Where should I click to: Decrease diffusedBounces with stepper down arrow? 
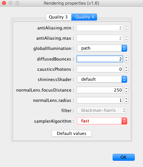(126, 61)
